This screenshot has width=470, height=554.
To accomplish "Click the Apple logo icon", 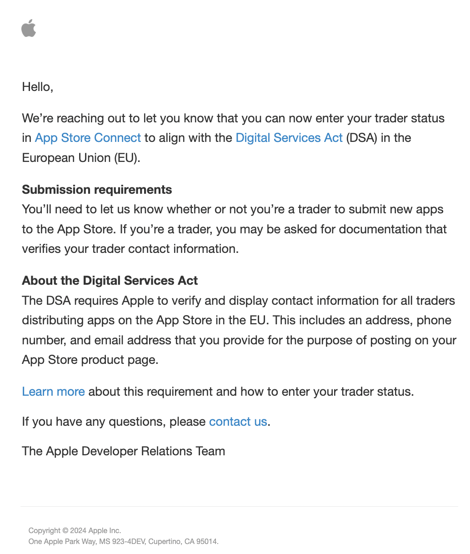I will click(29, 28).
